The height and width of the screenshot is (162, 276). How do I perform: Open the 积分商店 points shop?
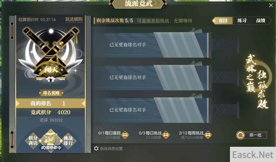(x=33, y=140)
